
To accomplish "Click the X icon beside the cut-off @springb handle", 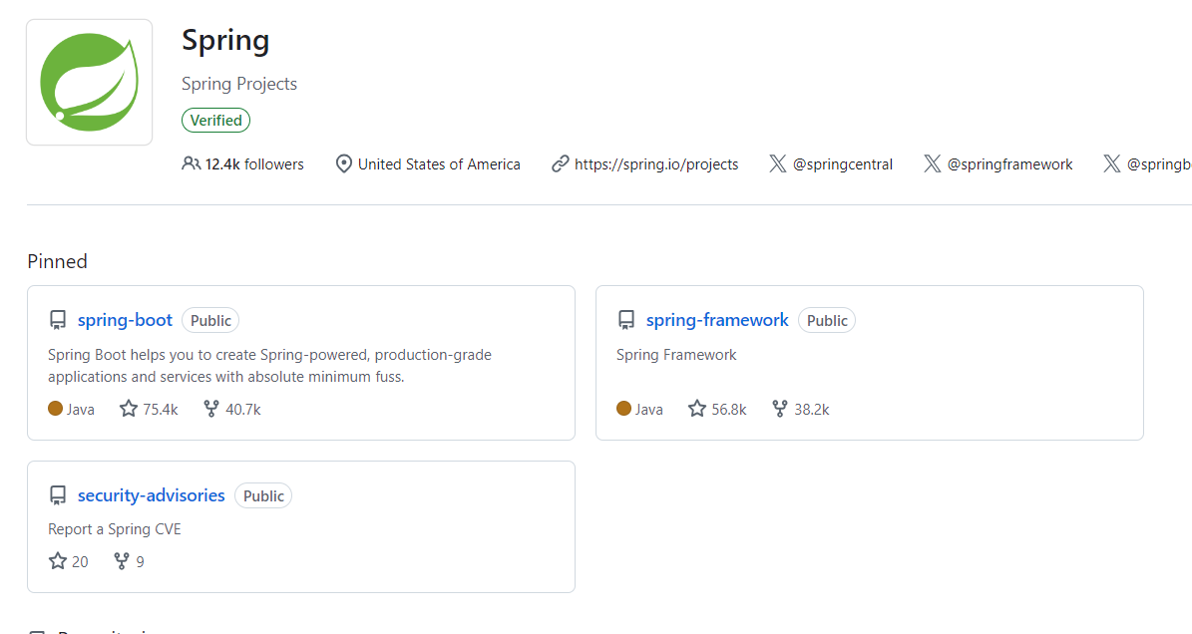I will (x=1111, y=163).
